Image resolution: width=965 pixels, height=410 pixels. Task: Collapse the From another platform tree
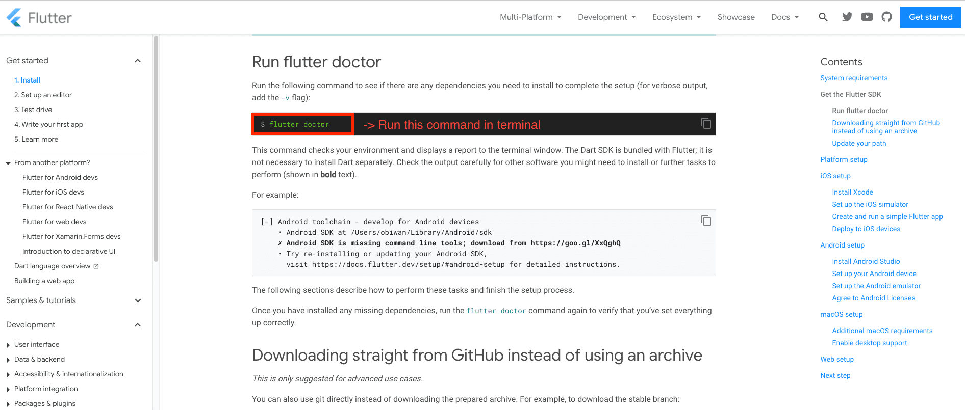(x=8, y=163)
